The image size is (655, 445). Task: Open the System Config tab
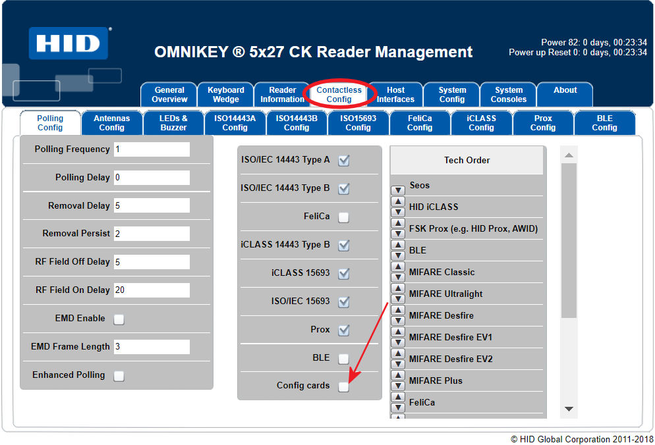coord(451,95)
